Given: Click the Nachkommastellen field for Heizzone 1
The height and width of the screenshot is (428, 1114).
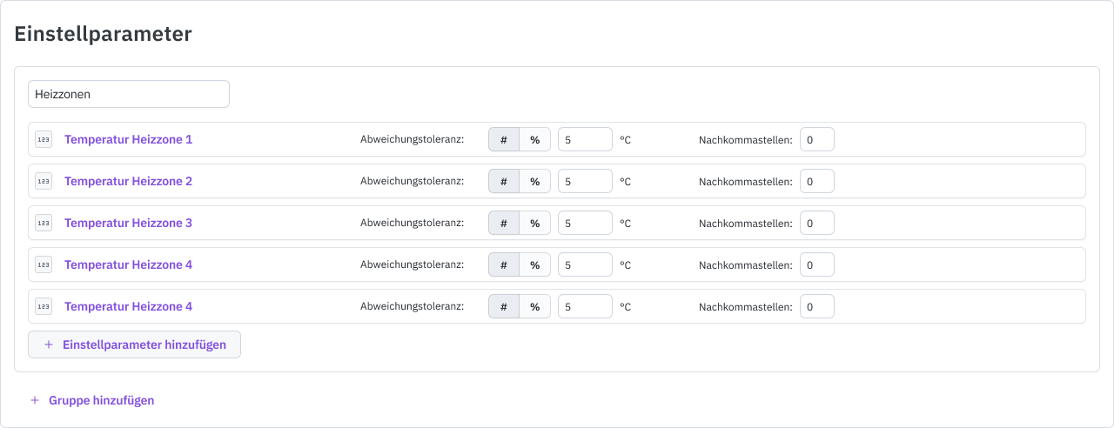Looking at the screenshot, I should point(816,139).
